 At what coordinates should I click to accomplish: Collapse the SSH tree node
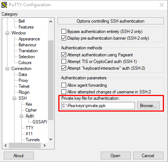pyautogui.click(x=14, y=98)
